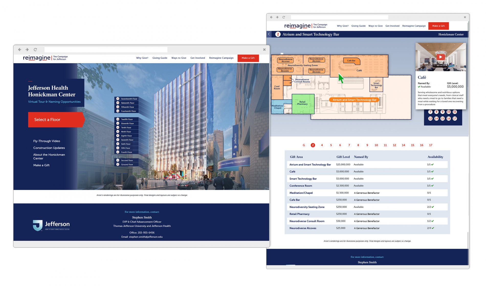Click reload icon in right browser window
The image size is (486, 286).
tap(284, 17)
